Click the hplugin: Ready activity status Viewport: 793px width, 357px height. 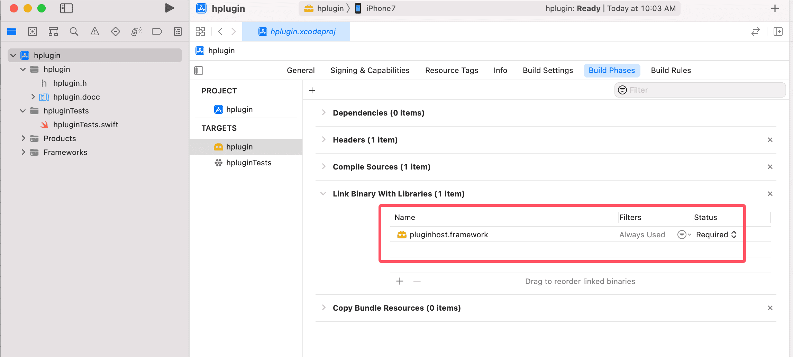click(611, 8)
